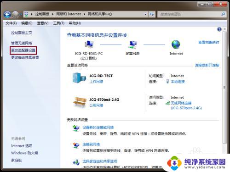Click the 选择家庭组和共享选项 icon
The image size is (230, 172).
click(x=76, y=162)
